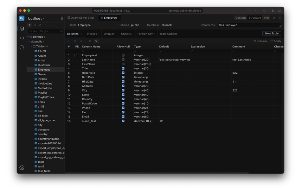Image resolution: width=301 pixels, height=188 pixels.
Task: Delete selected column with trash icon
Action: pos(75,41)
